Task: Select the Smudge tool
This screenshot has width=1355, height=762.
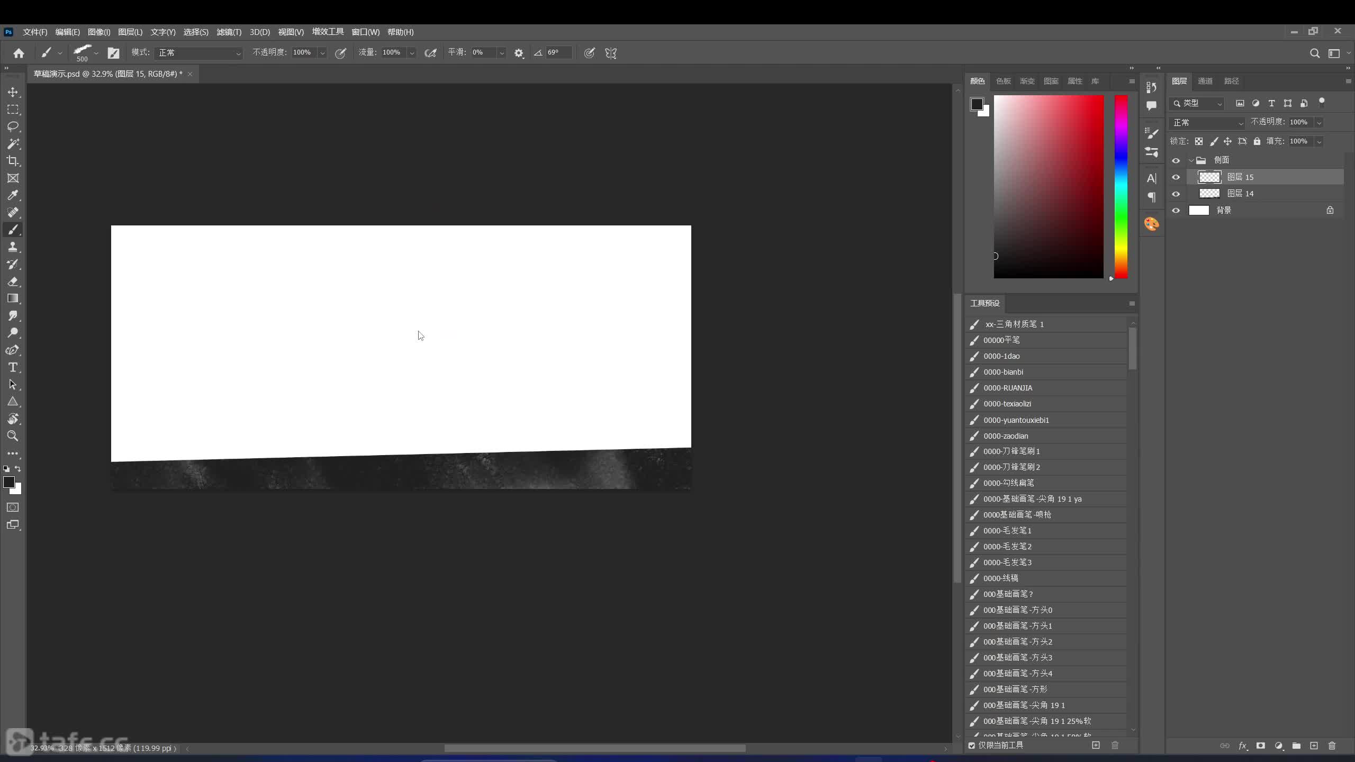Action: point(13,316)
